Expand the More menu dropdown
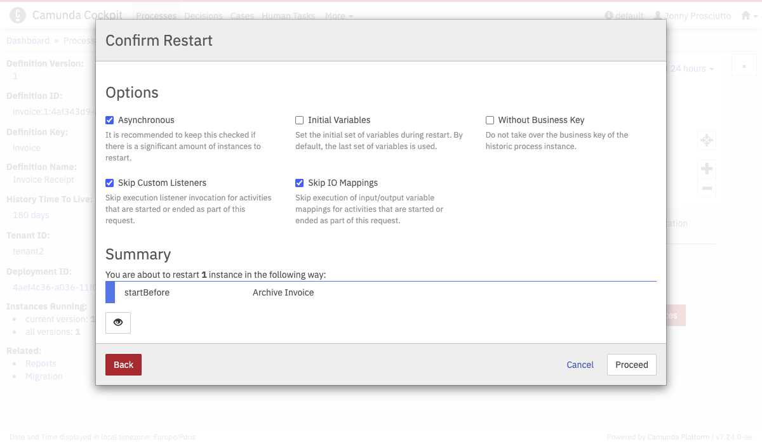 coord(339,16)
